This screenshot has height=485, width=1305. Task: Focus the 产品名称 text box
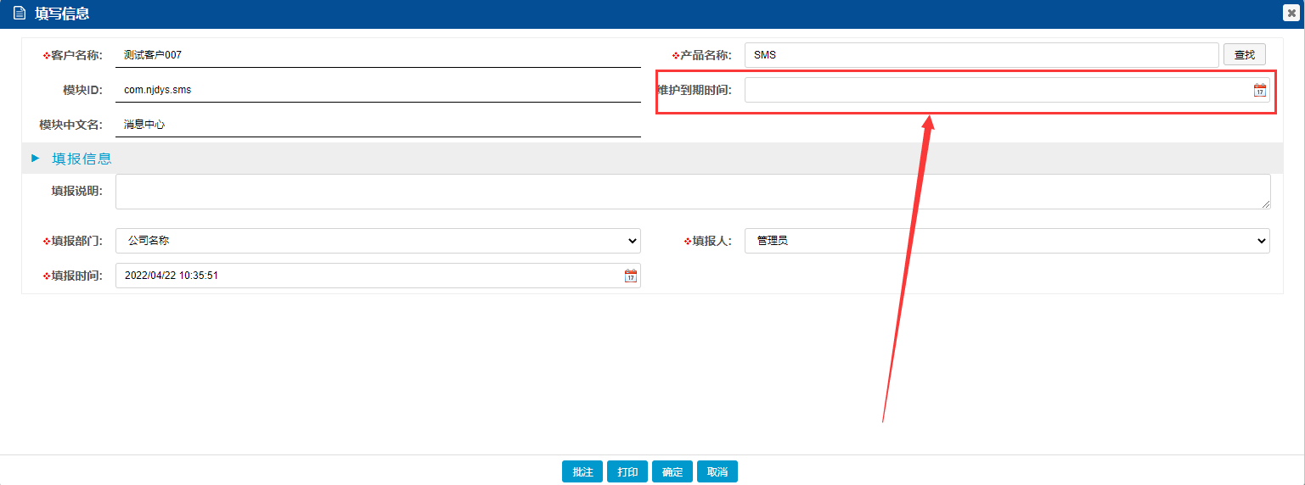pyautogui.click(x=981, y=55)
